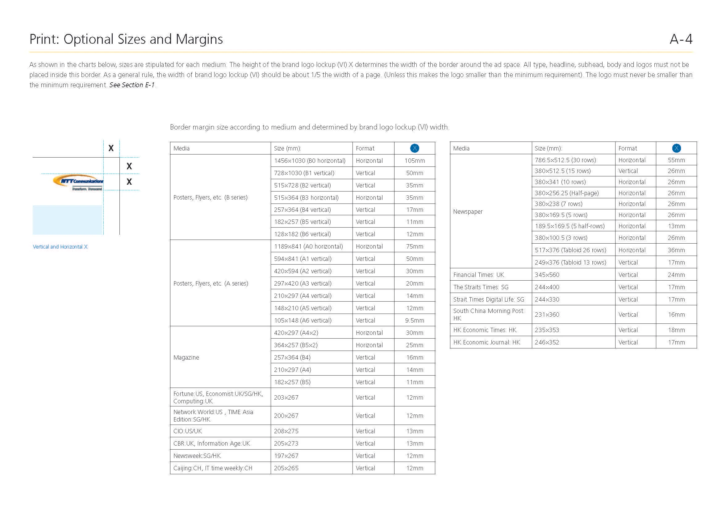This screenshot has height=510, width=722.
Task: Click the 'Vertical and Horizontal X' caption
Action: click(x=60, y=247)
